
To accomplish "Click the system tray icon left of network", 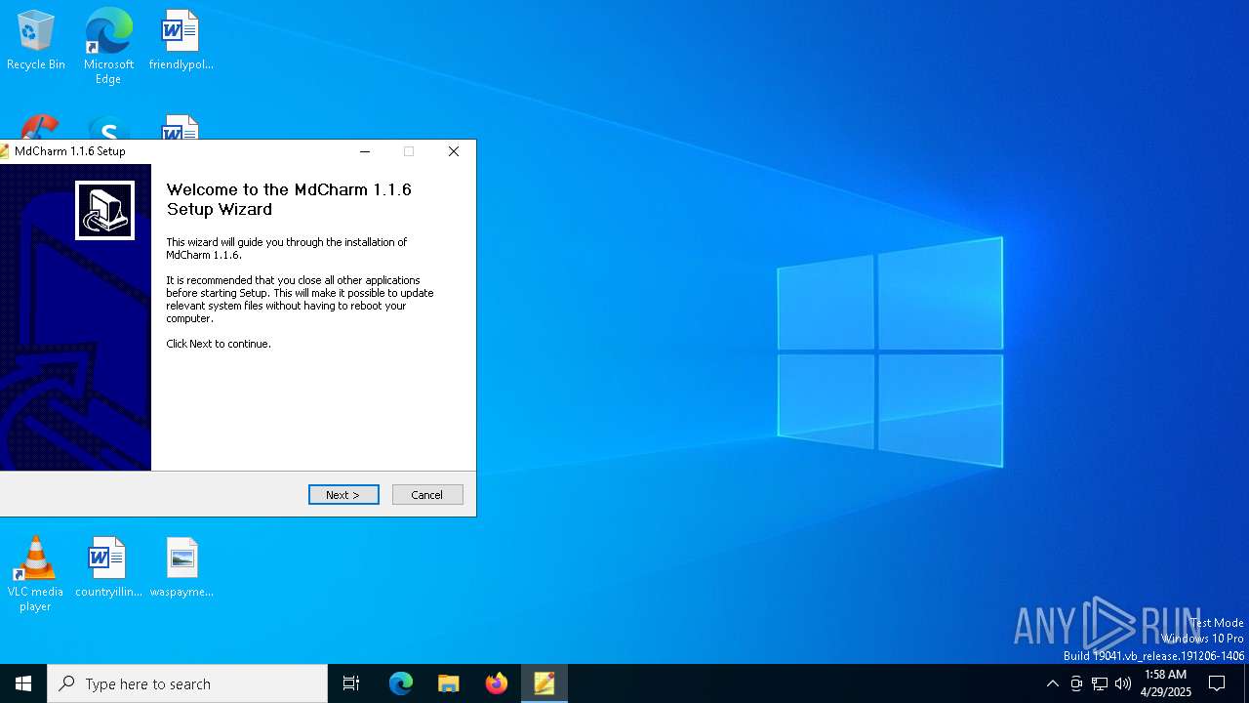I will click(x=1076, y=683).
